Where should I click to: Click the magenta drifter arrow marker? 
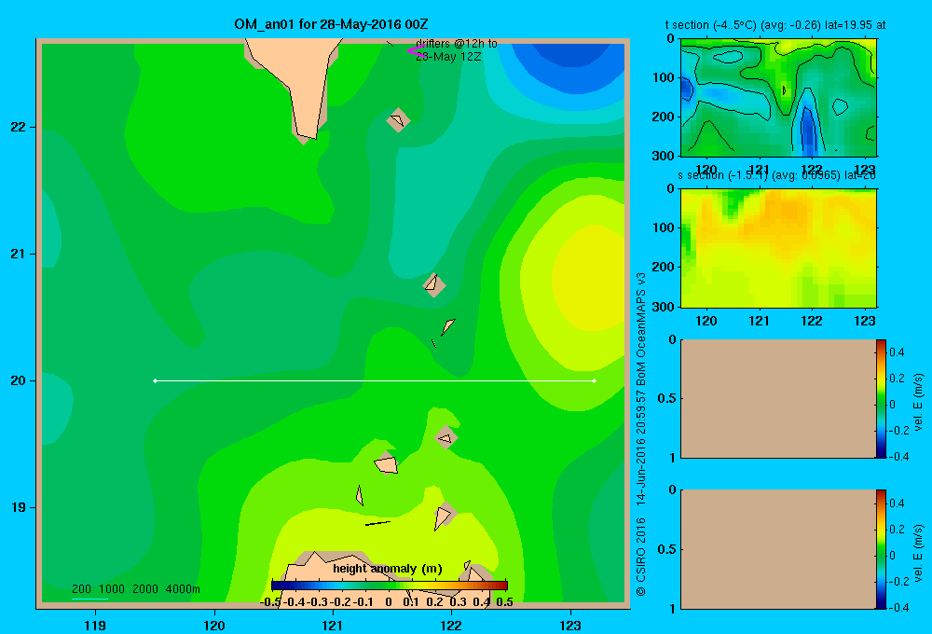pyautogui.click(x=416, y=51)
